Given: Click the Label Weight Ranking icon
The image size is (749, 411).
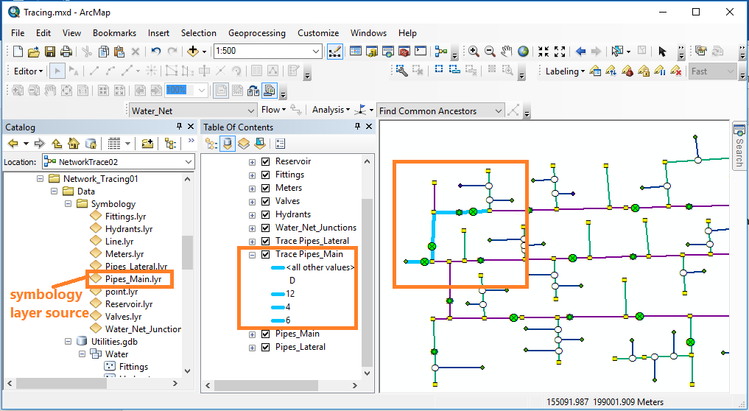Looking at the screenshot, I should pos(627,71).
